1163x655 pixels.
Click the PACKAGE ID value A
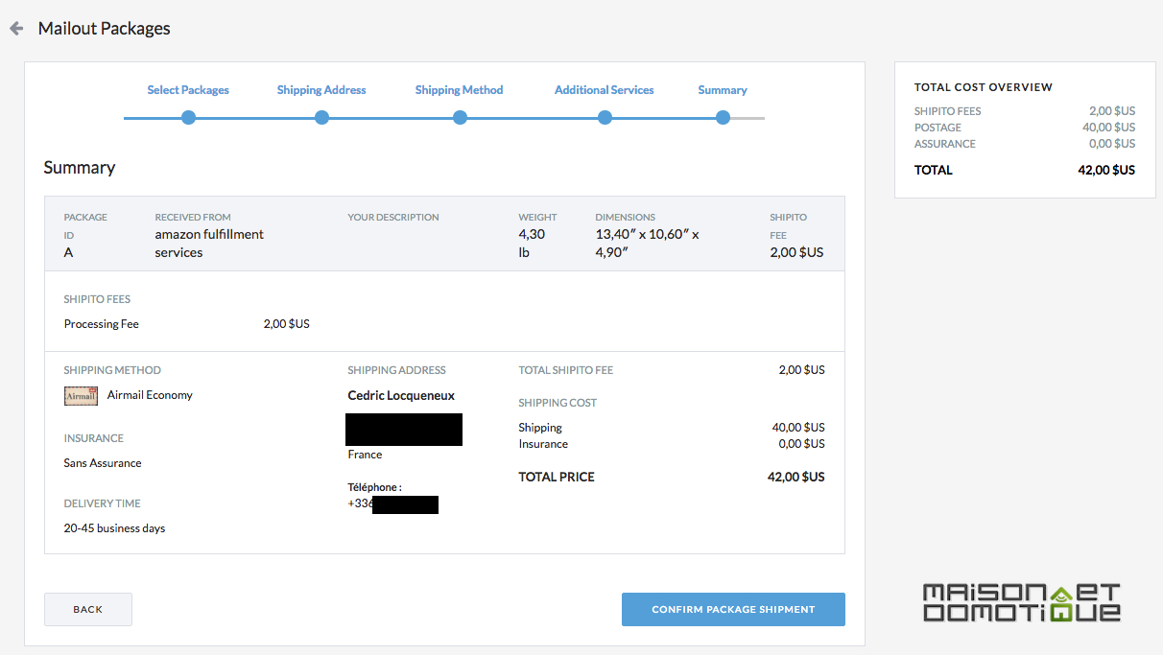click(68, 252)
